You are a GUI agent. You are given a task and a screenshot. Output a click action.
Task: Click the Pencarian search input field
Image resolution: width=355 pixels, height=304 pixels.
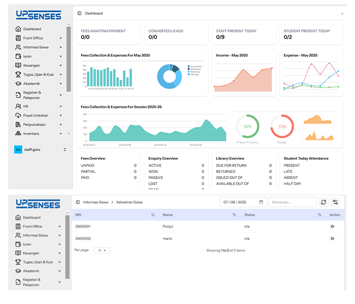(292, 202)
